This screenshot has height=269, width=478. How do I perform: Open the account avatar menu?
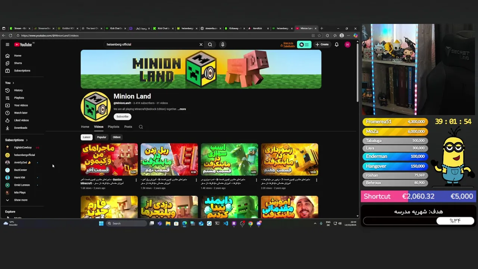pyautogui.click(x=347, y=44)
